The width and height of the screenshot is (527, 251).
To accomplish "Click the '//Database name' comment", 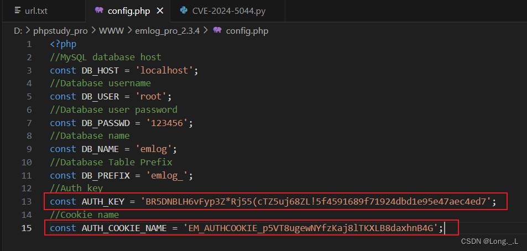I will (x=90, y=136).
